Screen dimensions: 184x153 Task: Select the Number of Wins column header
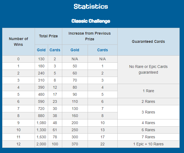point(19,41)
